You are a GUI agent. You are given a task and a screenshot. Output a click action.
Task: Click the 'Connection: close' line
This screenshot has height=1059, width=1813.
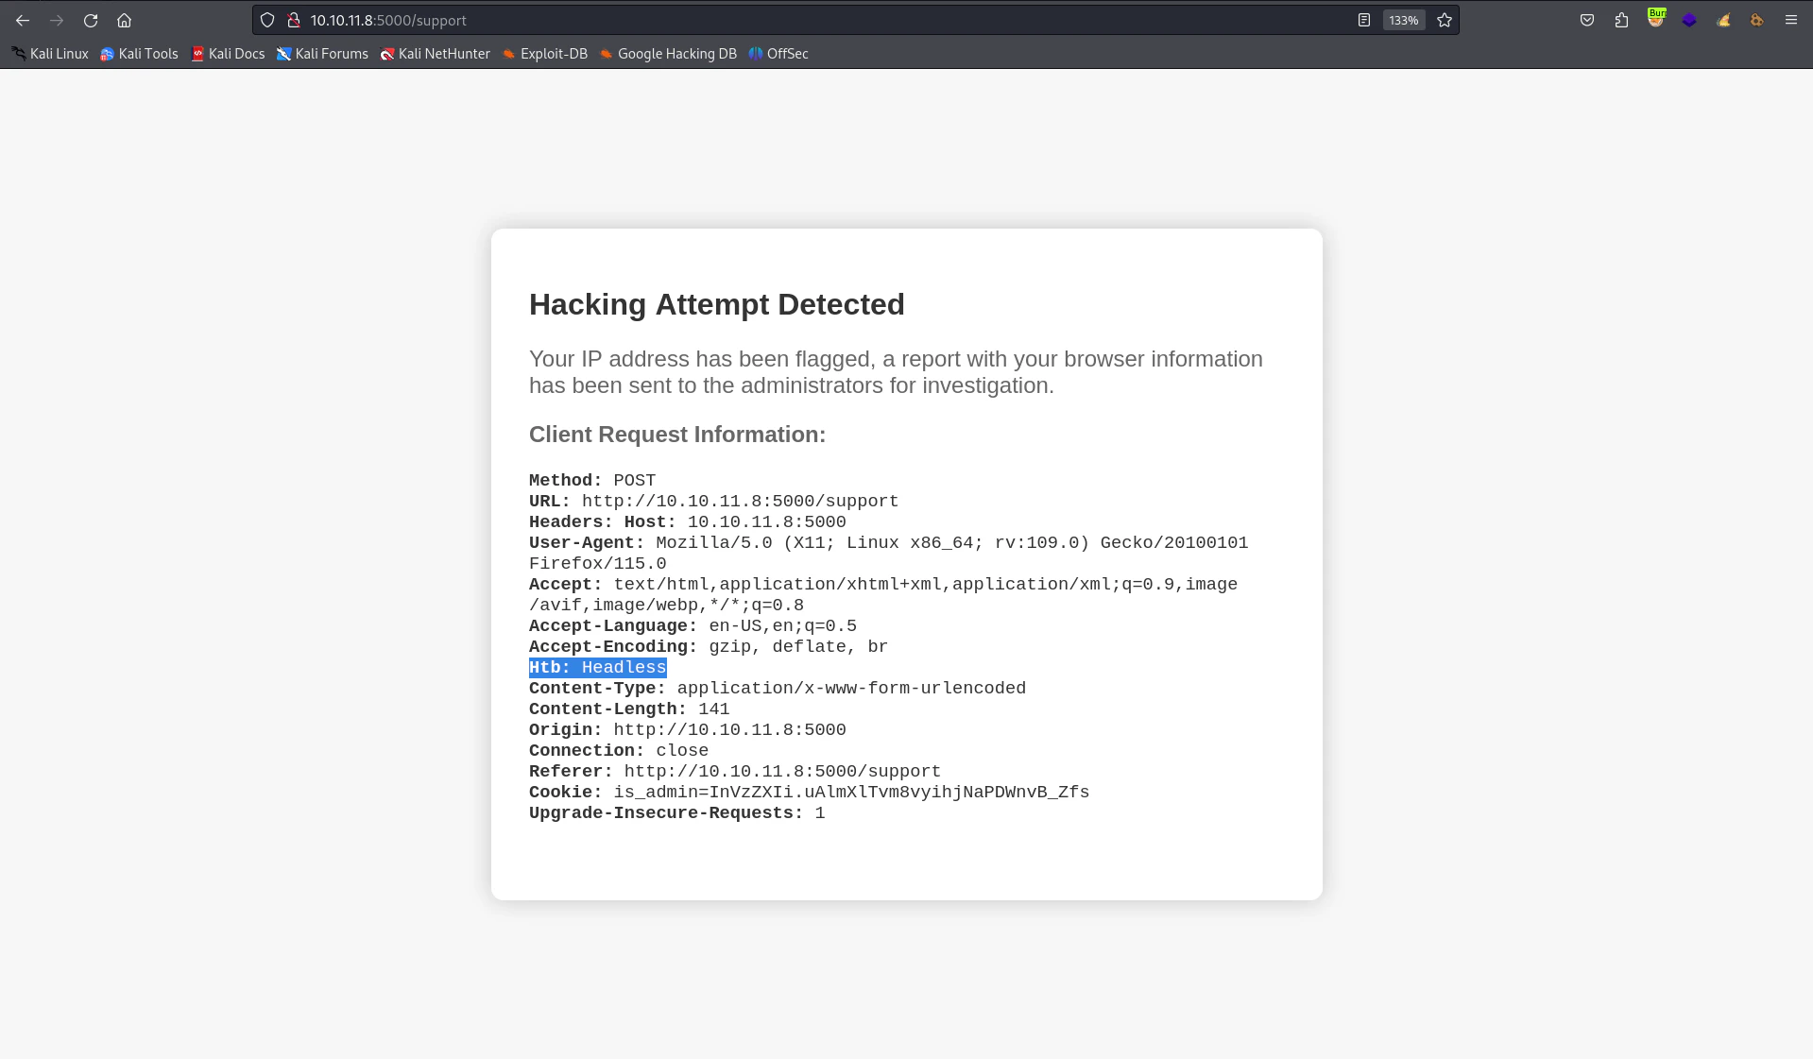619,750
